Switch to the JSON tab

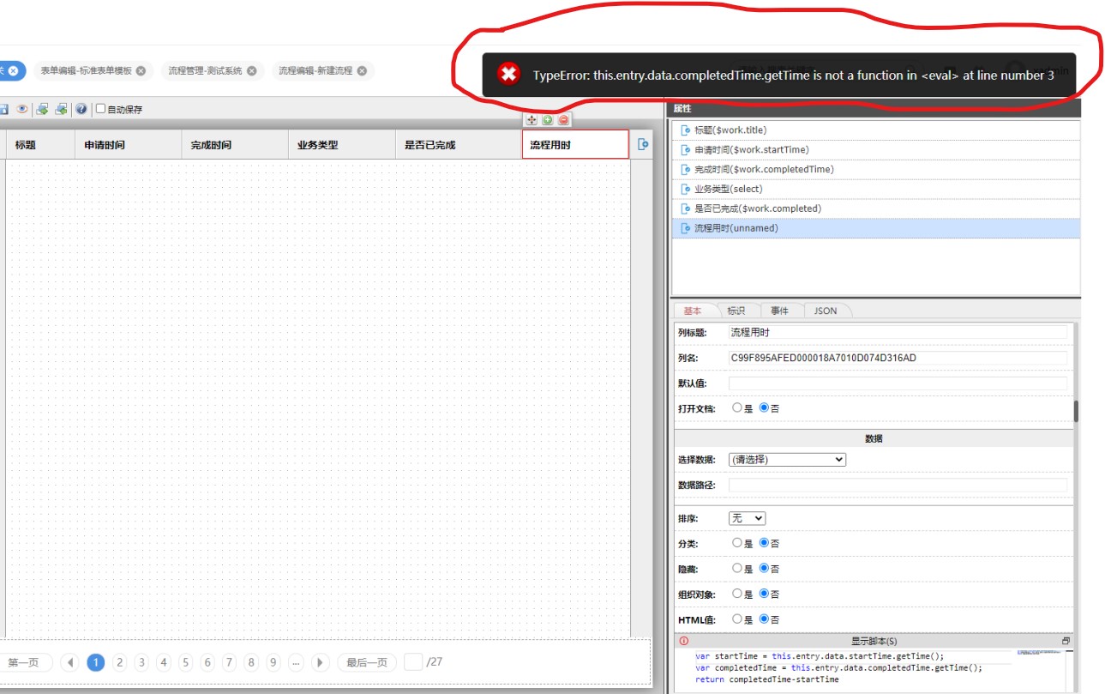tap(826, 311)
